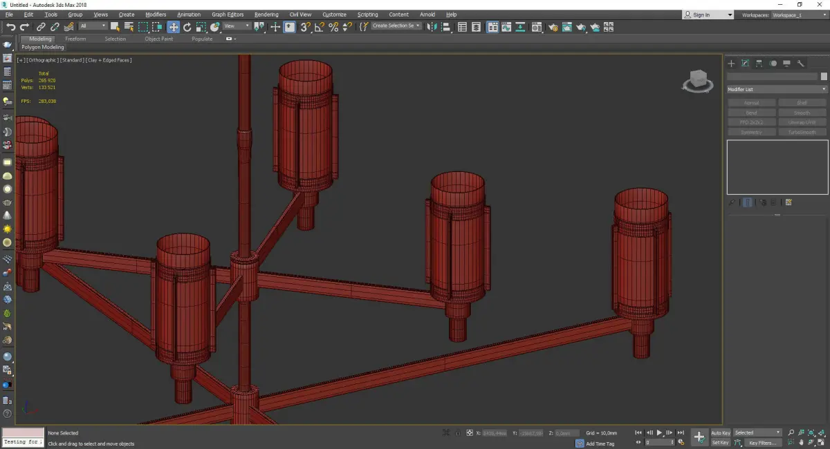Toggle the Layer Explorer icon
This screenshot has height=449, width=830.
(476, 27)
